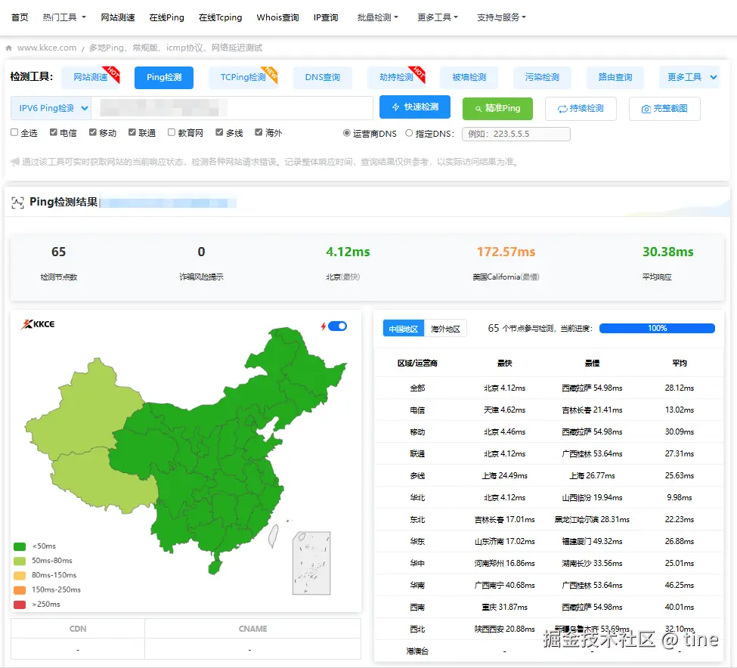
Task: Run 精准Ping test
Action: coord(497,109)
